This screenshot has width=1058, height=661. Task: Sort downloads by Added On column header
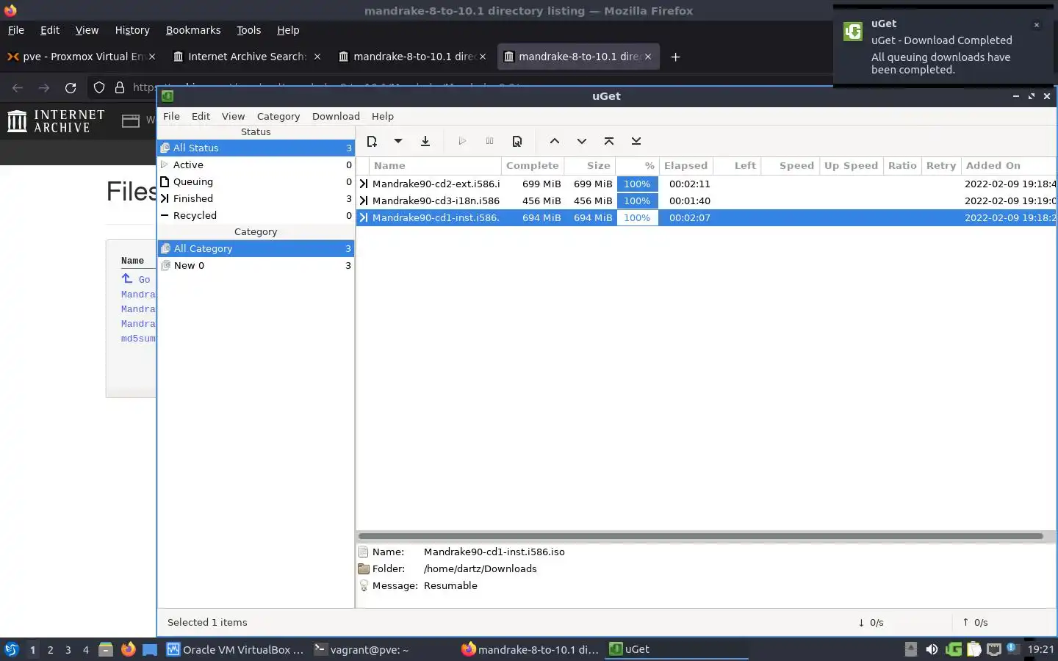coord(1008,165)
